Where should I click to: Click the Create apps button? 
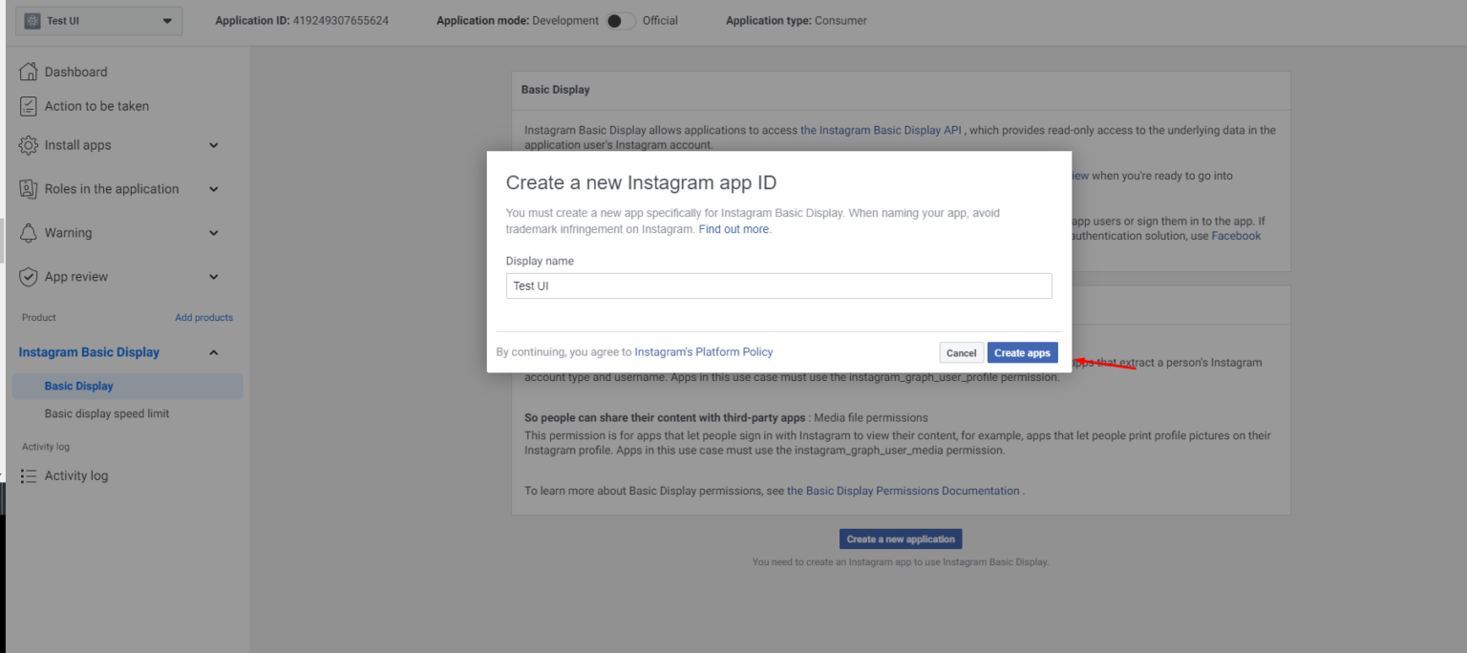(1022, 352)
